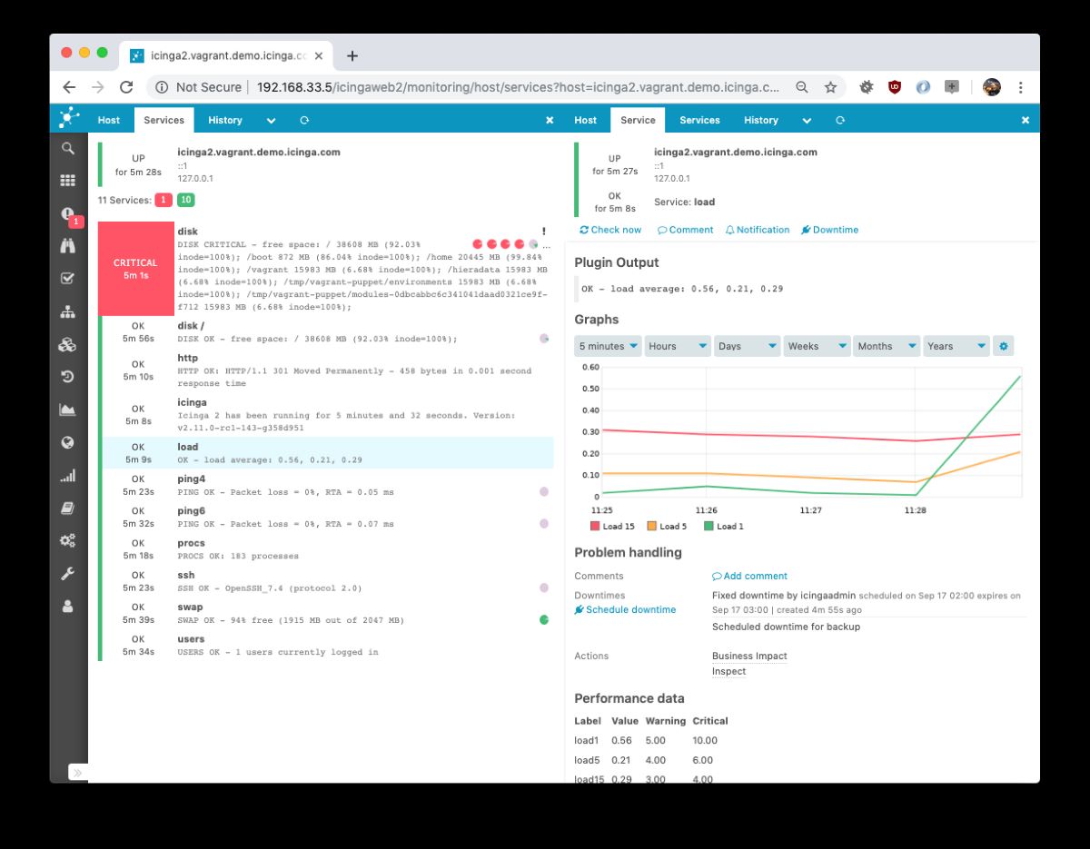The width and height of the screenshot is (1090, 849).
Task: Open the Documentation book icon
Action: (67, 508)
